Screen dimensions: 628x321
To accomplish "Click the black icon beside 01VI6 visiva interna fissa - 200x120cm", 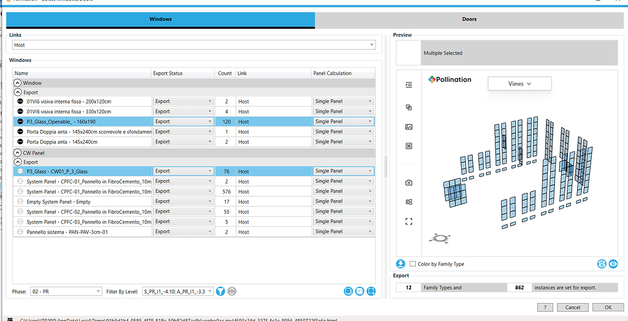I will pyautogui.click(x=20, y=102).
